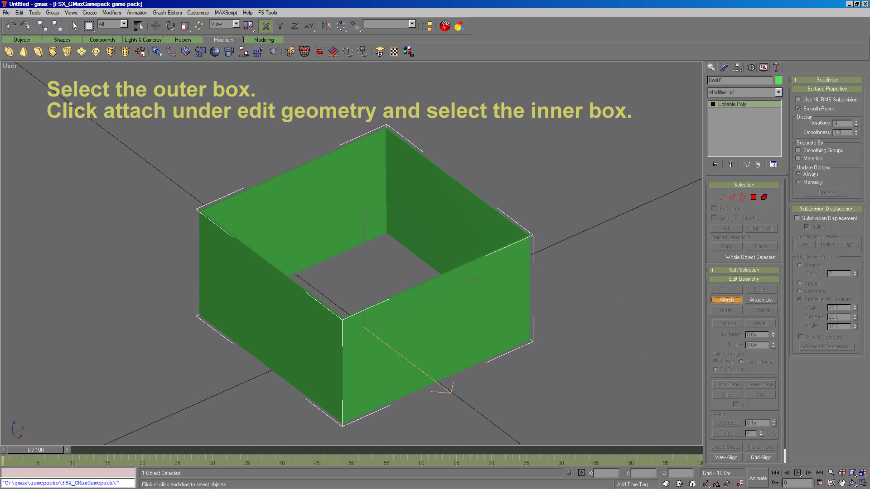Open the MAXScript menu
870x489 pixels.
pyautogui.click(x=226, y=13)
